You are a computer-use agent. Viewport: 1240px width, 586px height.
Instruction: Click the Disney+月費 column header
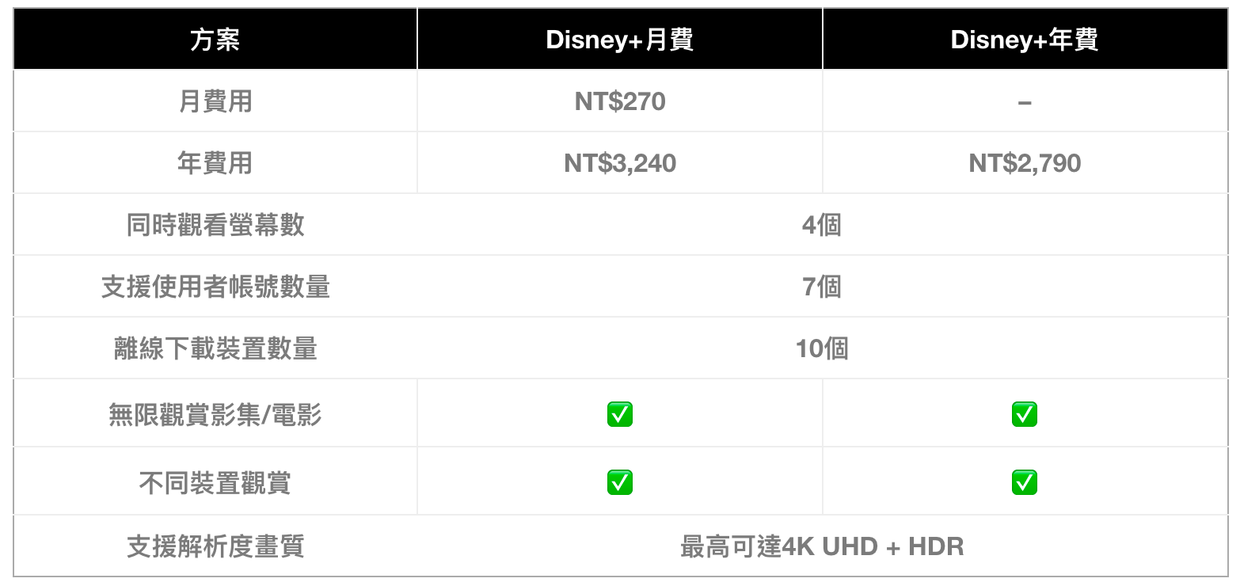[x=620, y=40]
